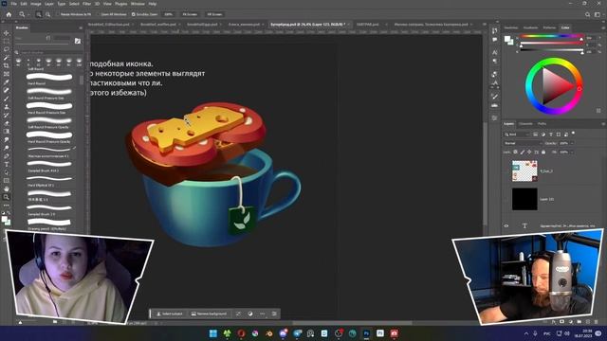The image size is (607, 341).
Task: Toggle Zoom All Windows checkbox
Action: point(99,14)
